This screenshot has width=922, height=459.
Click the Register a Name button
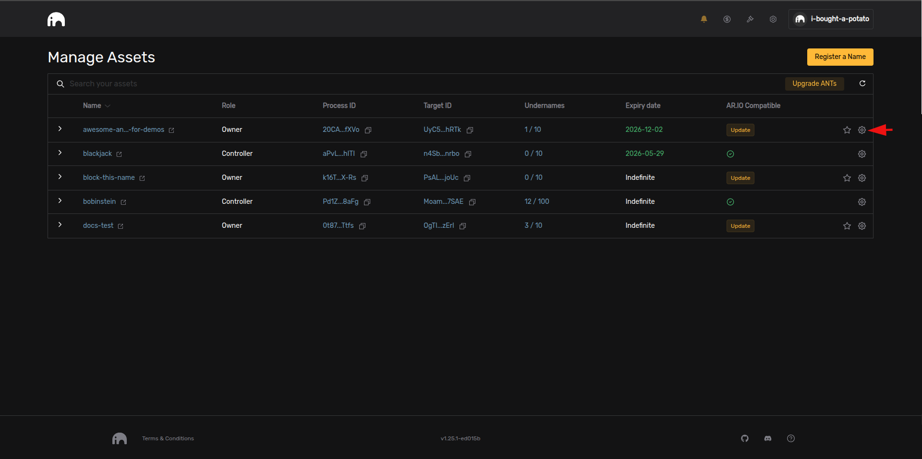coord(840,57)
